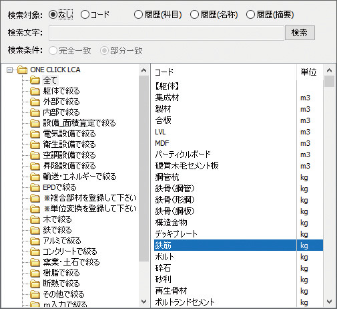Open the 躯体で絞る folder icon
This screenshot has width=337, height=309.
(35, 91)
